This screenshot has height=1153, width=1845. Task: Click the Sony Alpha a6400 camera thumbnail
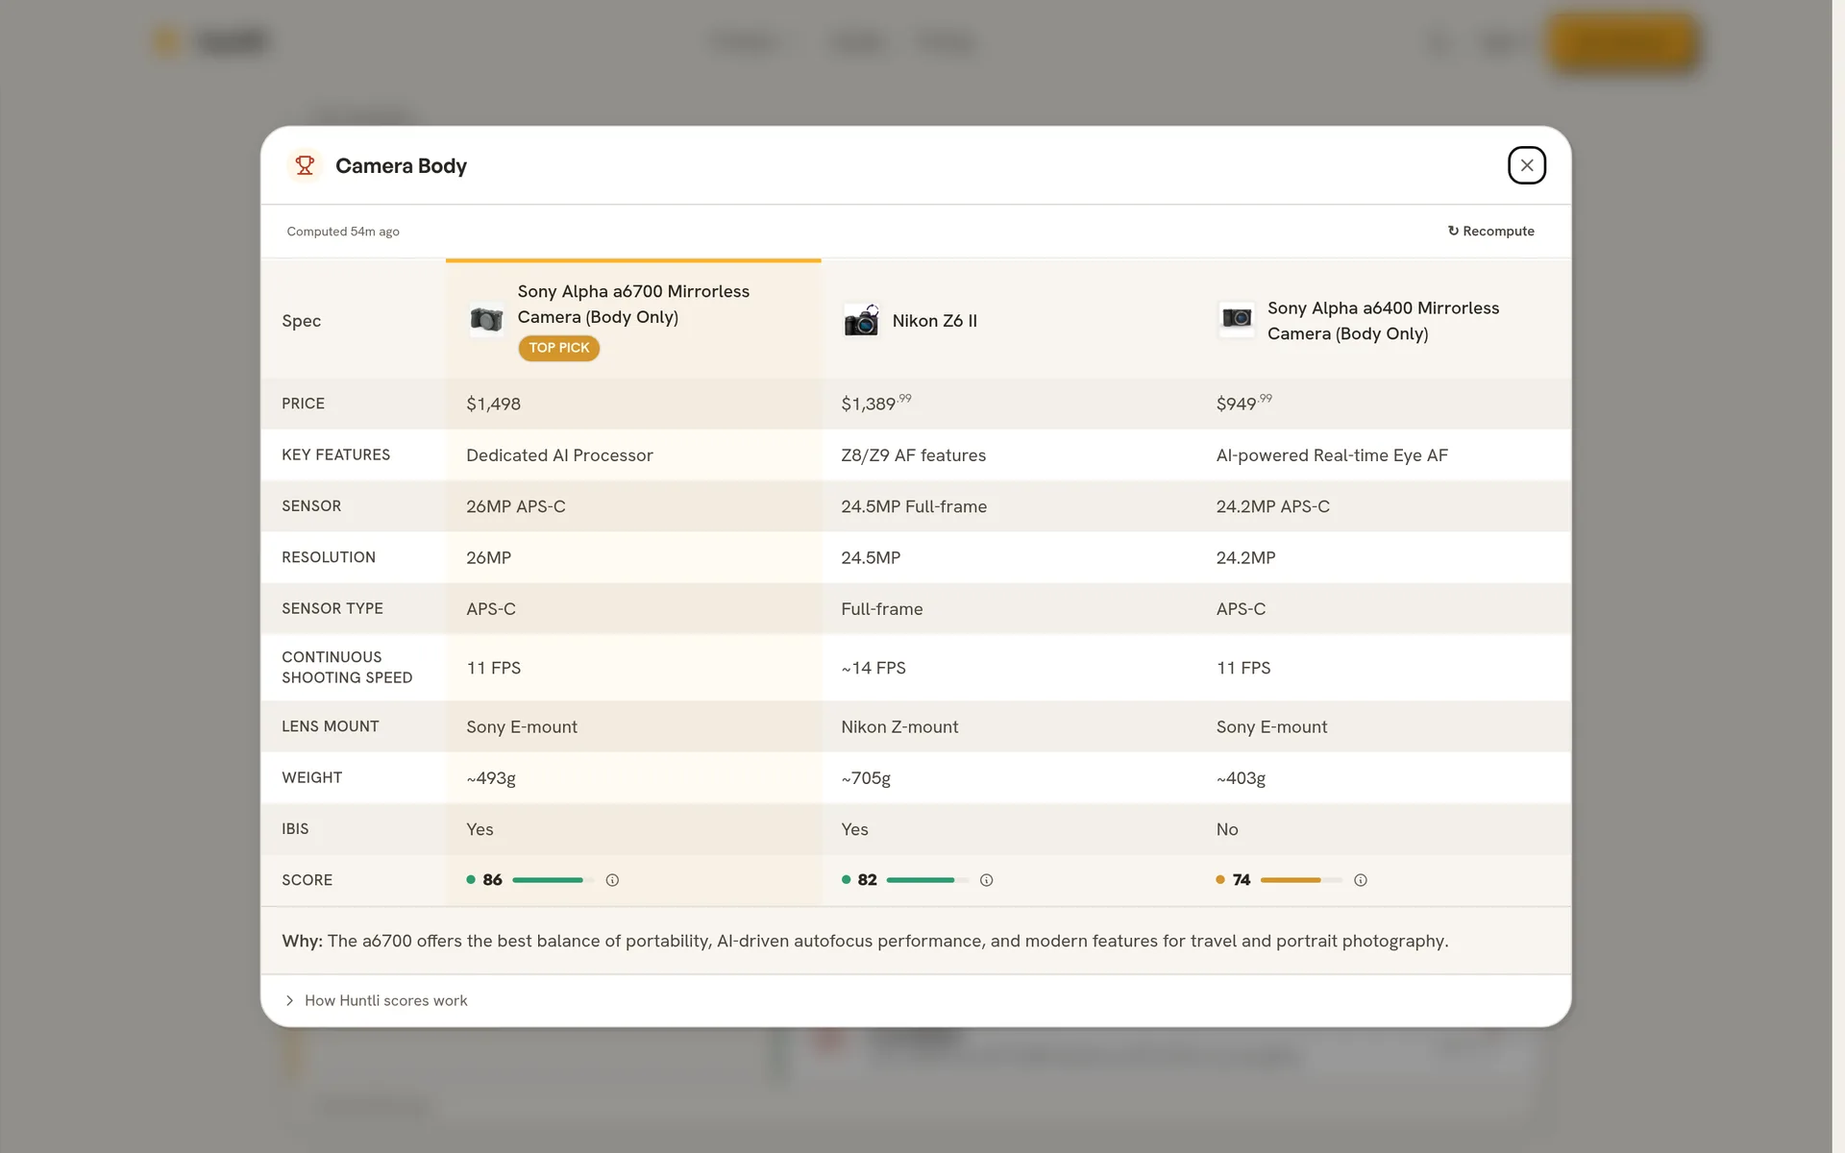pos(1237,319)
